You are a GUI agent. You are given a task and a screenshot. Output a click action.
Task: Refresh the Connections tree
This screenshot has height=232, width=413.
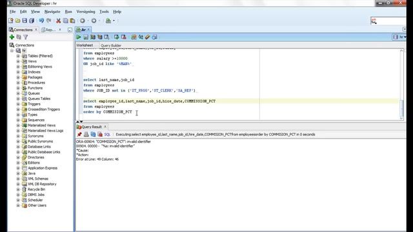(x=19, y=37)
